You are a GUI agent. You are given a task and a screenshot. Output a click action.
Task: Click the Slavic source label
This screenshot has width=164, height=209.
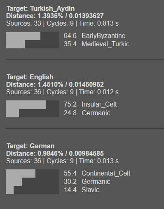90,190
